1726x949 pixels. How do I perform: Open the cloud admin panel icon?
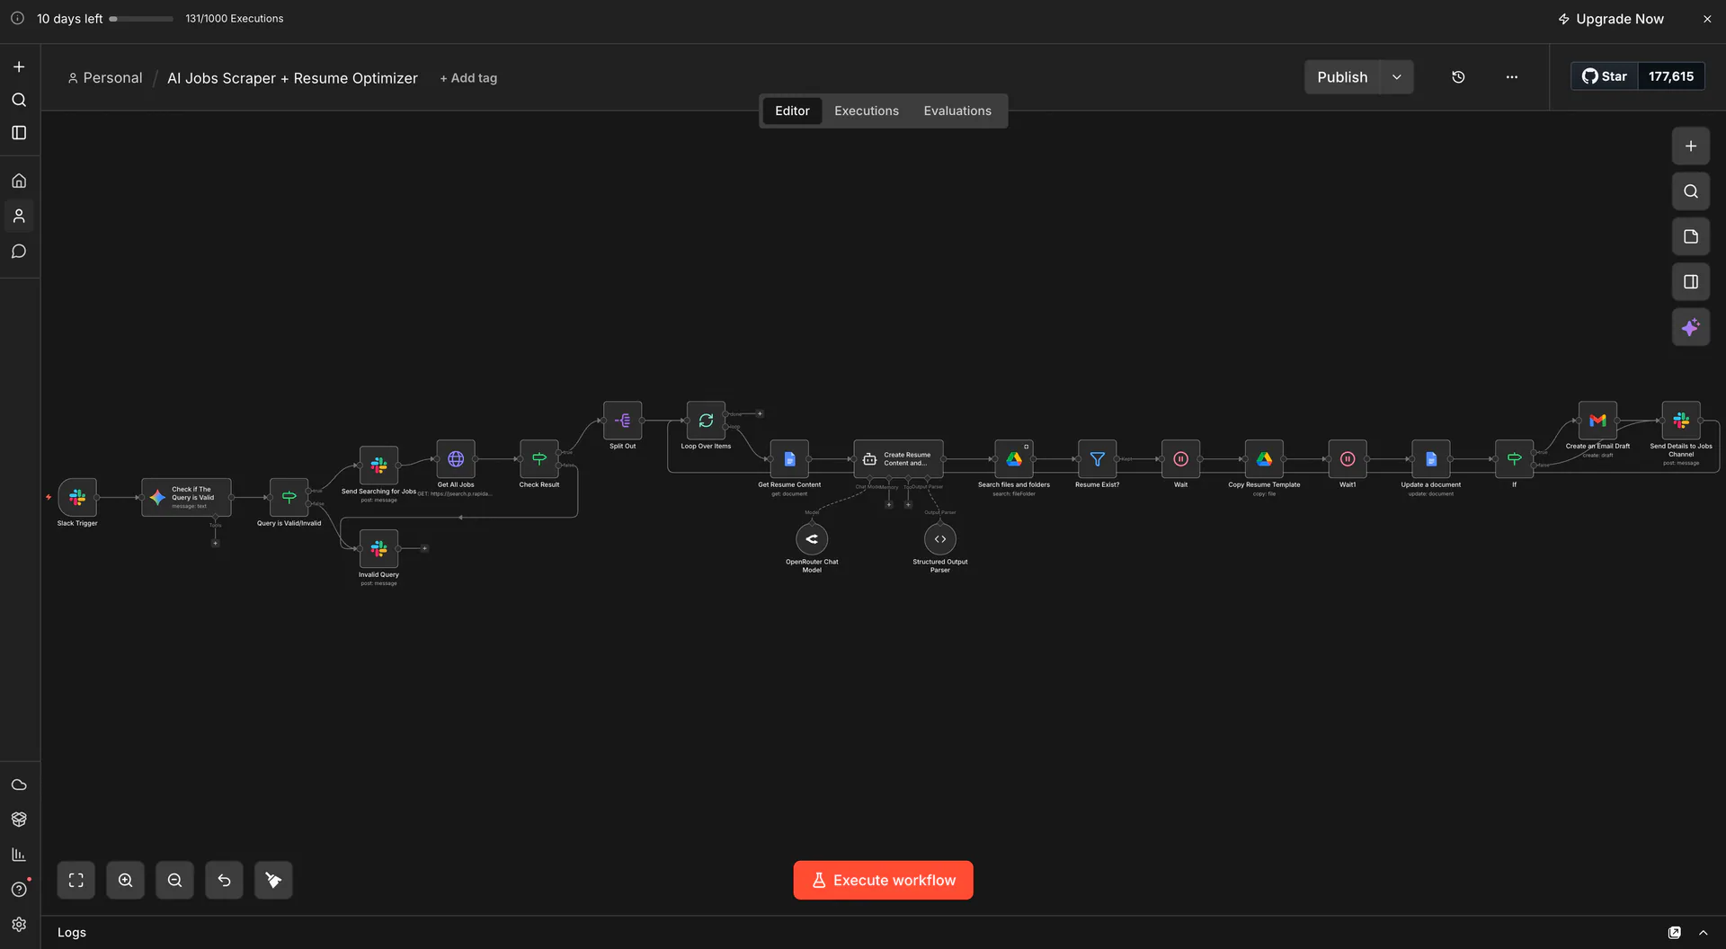click(x=19, y=785)
